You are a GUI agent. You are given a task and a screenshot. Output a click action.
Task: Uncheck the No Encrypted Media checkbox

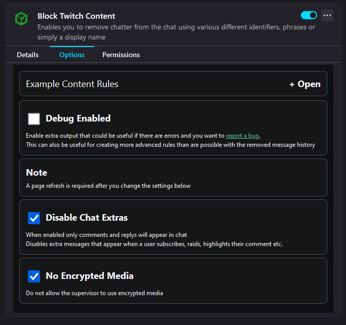pyautogui.click(x=34, y=276)
